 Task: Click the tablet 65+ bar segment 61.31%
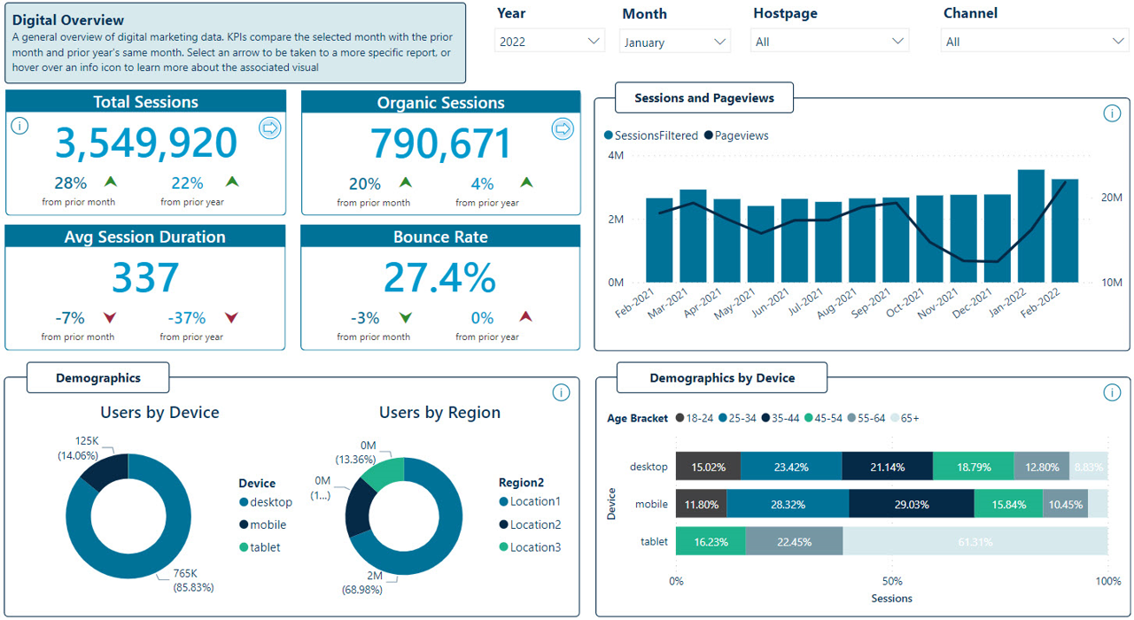[975, 541]
